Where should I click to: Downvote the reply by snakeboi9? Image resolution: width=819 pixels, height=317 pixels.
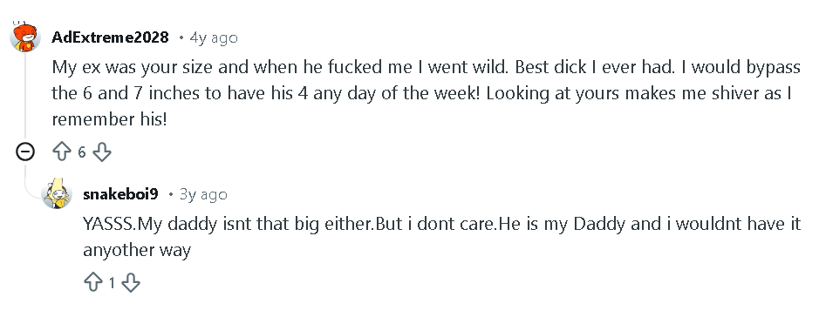(x=131, y=283)
